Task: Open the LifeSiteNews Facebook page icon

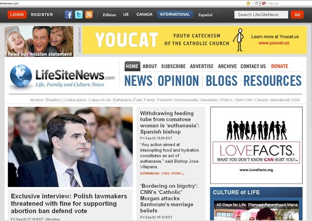Action: pos(69,15)
